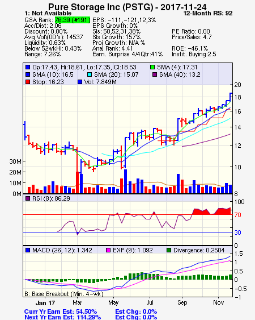The width and height of the screenshot is (255, 320).
Task: Click the 'Divergence: 0.2504' label text
Action: click(x=199, y=250)
